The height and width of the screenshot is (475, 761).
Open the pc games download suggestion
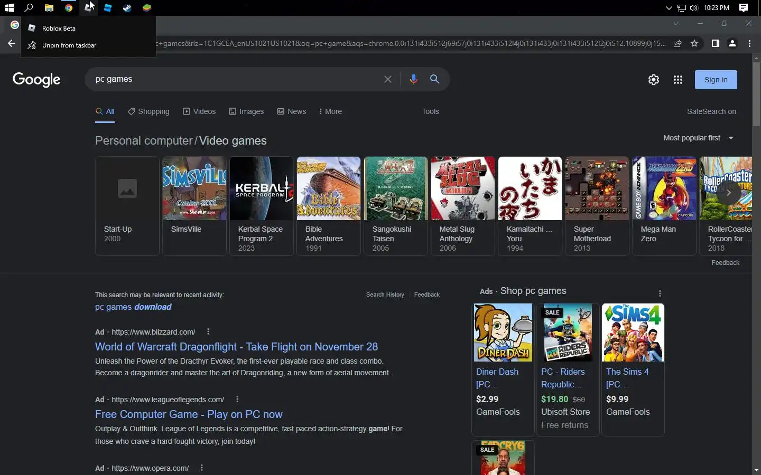click(x=133, y=307)
